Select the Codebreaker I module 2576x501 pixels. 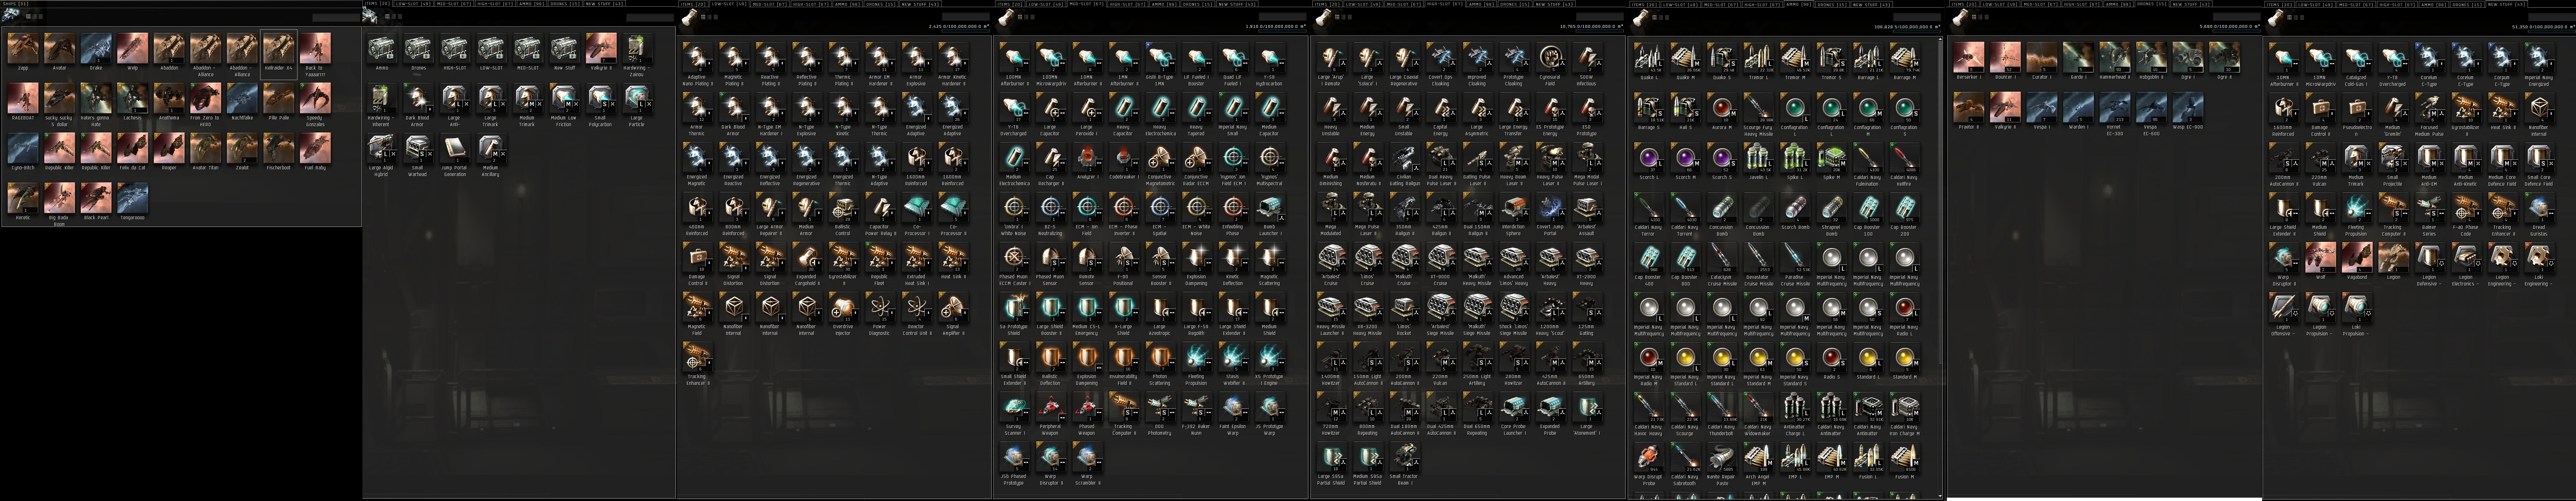pyautogui.click(x=1123, y=158)
